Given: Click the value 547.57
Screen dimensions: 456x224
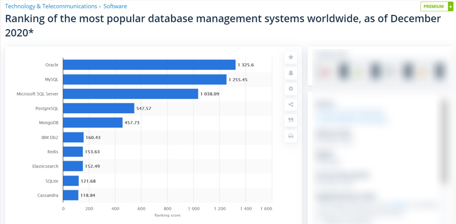Looking at the screenshot, I should [x=144, y=108].
